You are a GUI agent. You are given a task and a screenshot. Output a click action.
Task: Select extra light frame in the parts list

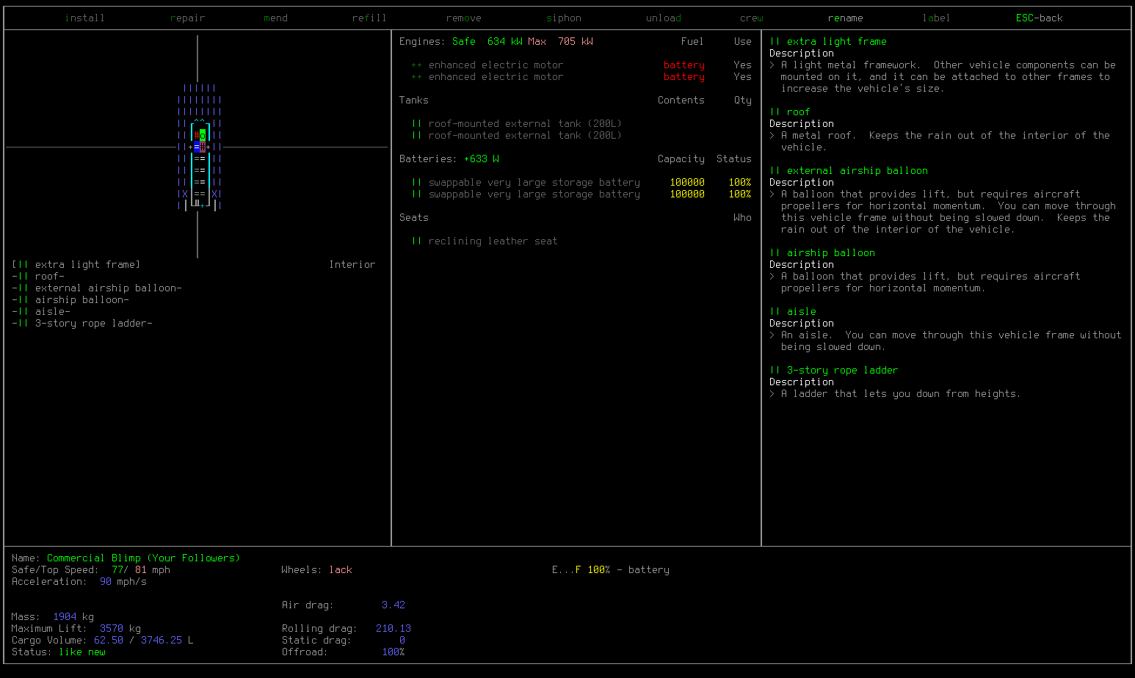pyautogui.click(x=76, y=264)
